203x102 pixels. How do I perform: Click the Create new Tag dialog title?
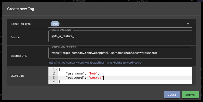click(x=21, y=9)
